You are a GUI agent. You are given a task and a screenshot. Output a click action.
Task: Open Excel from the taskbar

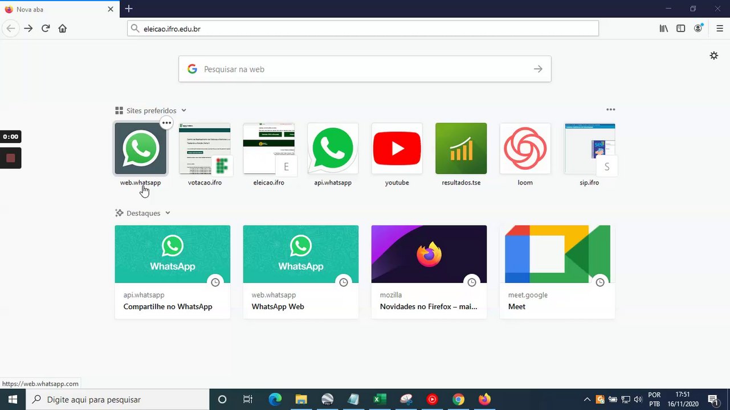pyautogui.click(x=380, y=399)
